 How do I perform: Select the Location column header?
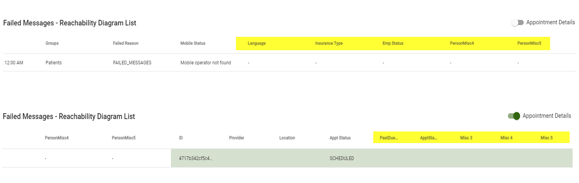[287, 138]
